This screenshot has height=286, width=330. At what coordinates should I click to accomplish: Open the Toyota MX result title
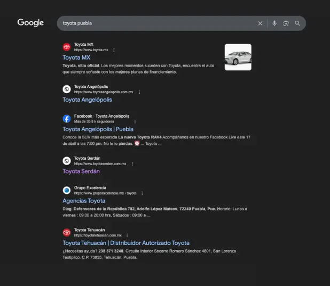(x=76, y=58)
